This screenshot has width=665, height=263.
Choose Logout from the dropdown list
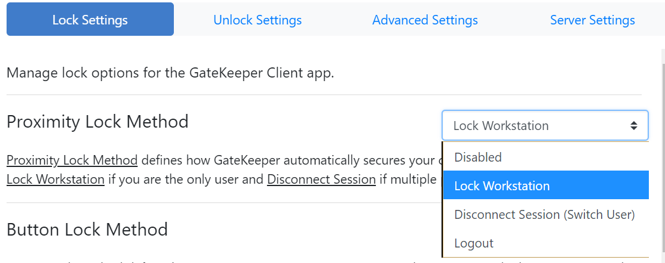474,243
